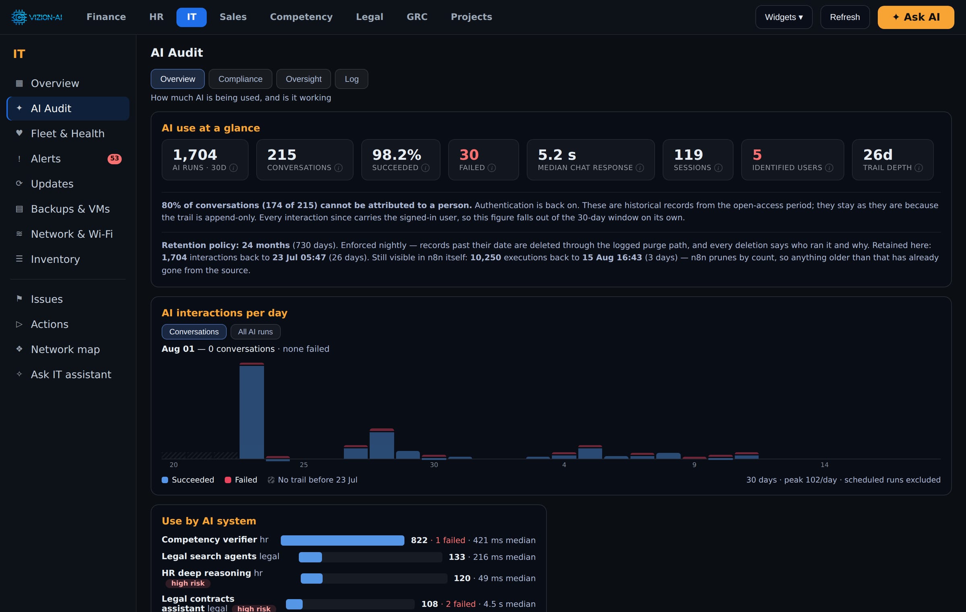Click the 'Aug 01 — 0 conversations' readout
This screenshot has width=966, height=612.
pos(246,349)
